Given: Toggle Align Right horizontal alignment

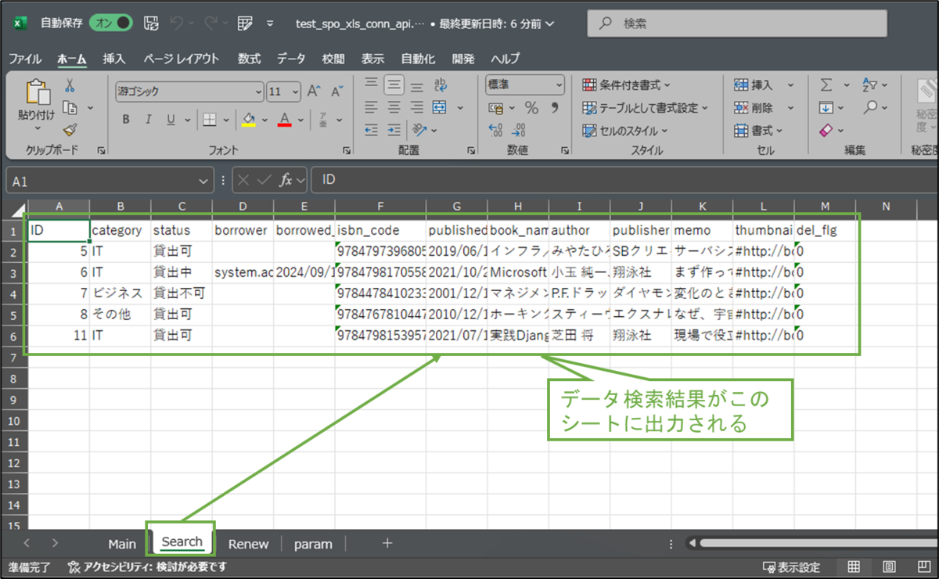Looking at the screenshot, I should [x=417, y=107].
